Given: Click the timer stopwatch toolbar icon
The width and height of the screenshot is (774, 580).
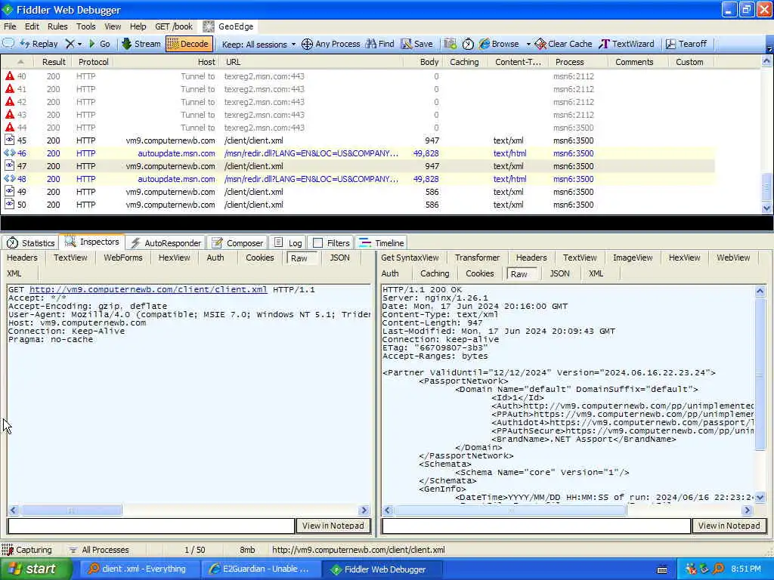Looking at the screenshot, I should [468, 44].
